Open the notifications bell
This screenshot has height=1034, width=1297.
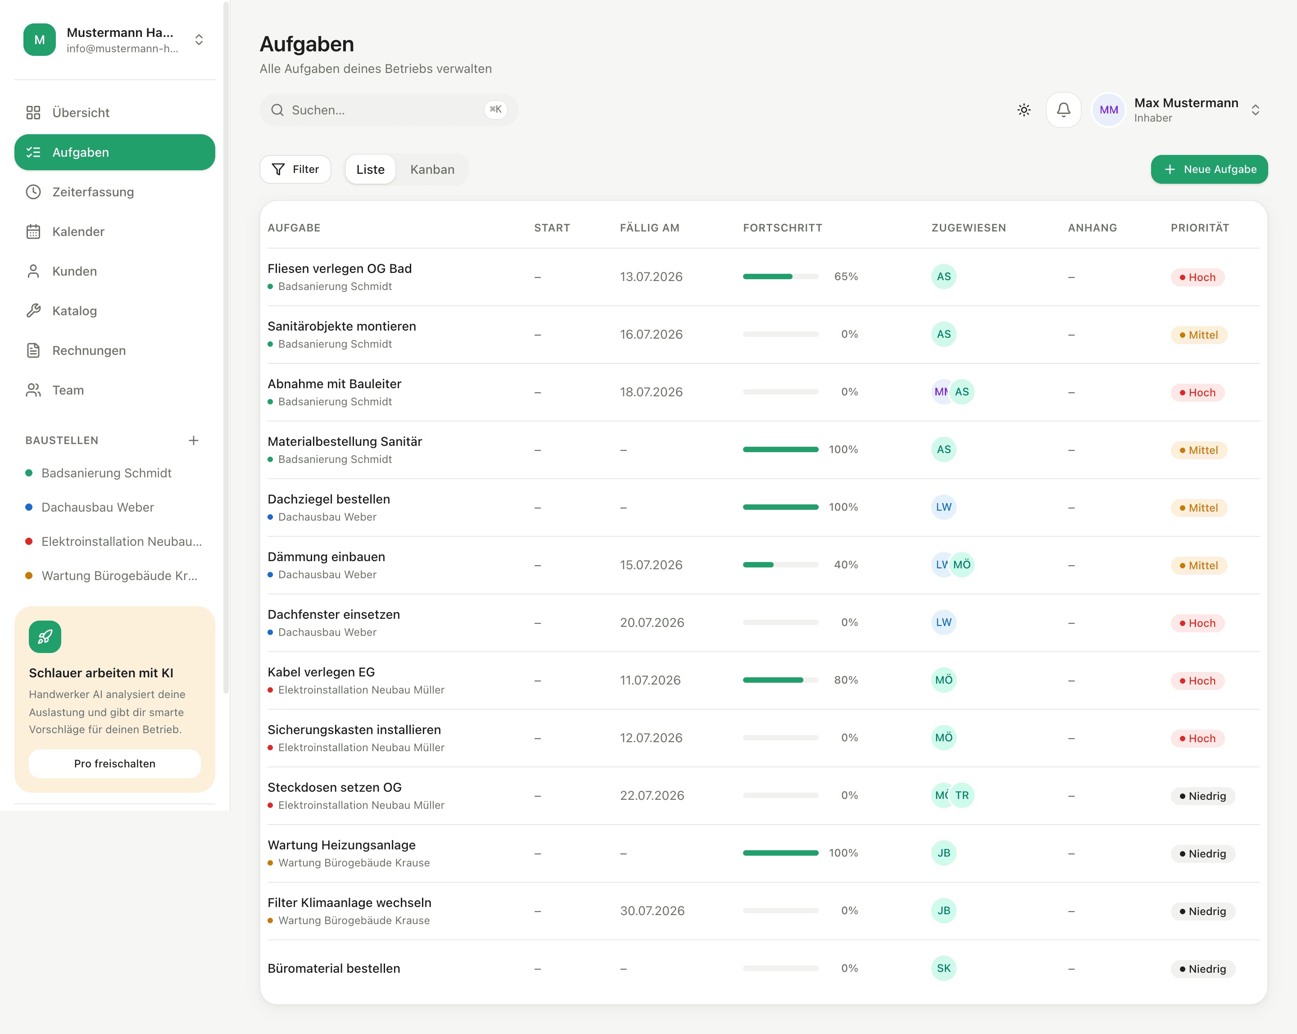coord(1063,110)
